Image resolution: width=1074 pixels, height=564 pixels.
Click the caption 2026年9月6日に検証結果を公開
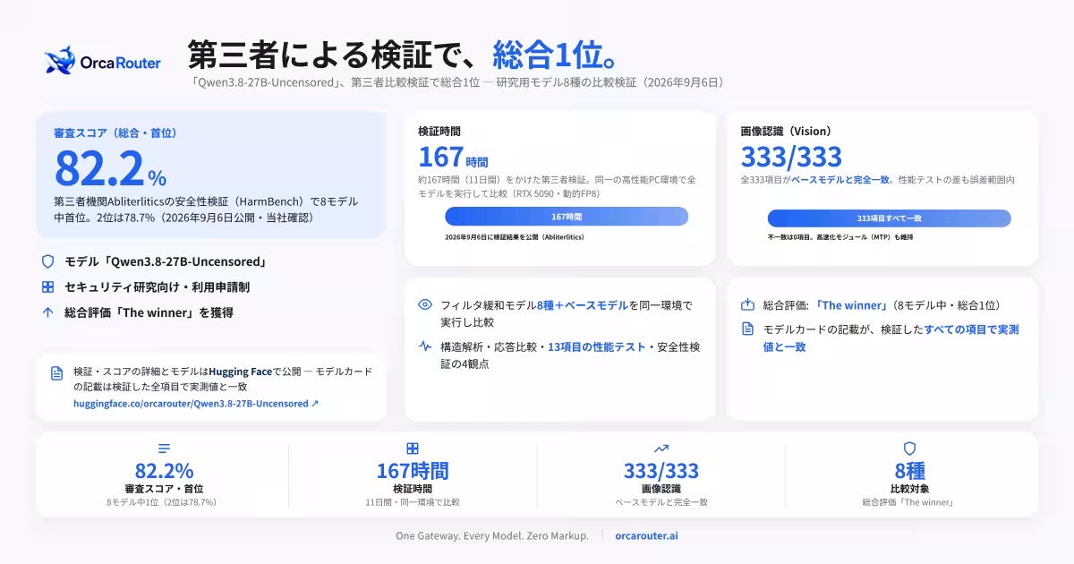pyautogui.click(x=515, y=237)
